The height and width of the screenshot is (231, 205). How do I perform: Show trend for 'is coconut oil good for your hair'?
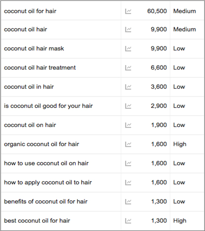click(128, 106)
